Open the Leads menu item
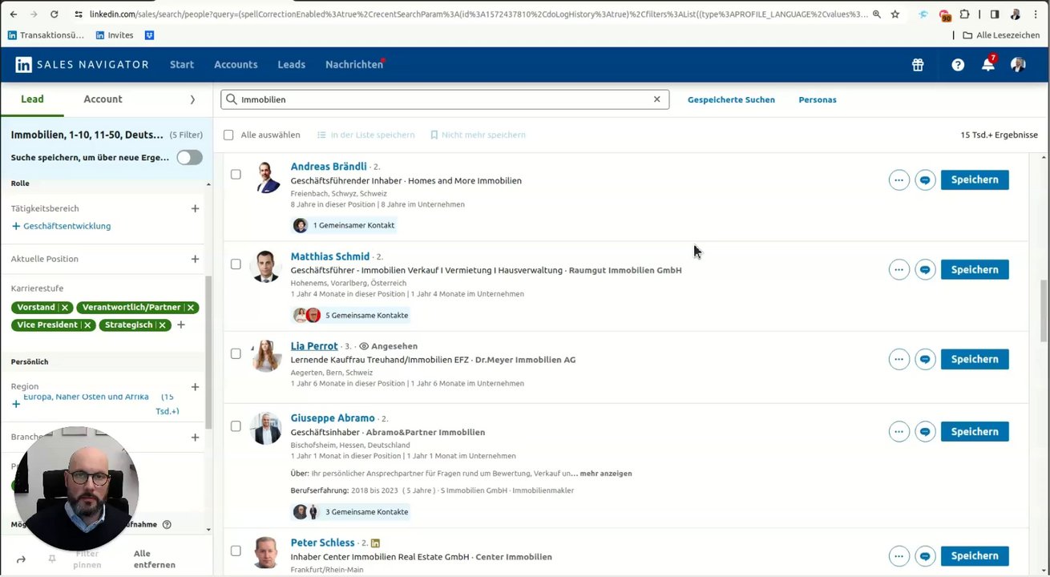The image size is (1050, 577). [291, 64]
